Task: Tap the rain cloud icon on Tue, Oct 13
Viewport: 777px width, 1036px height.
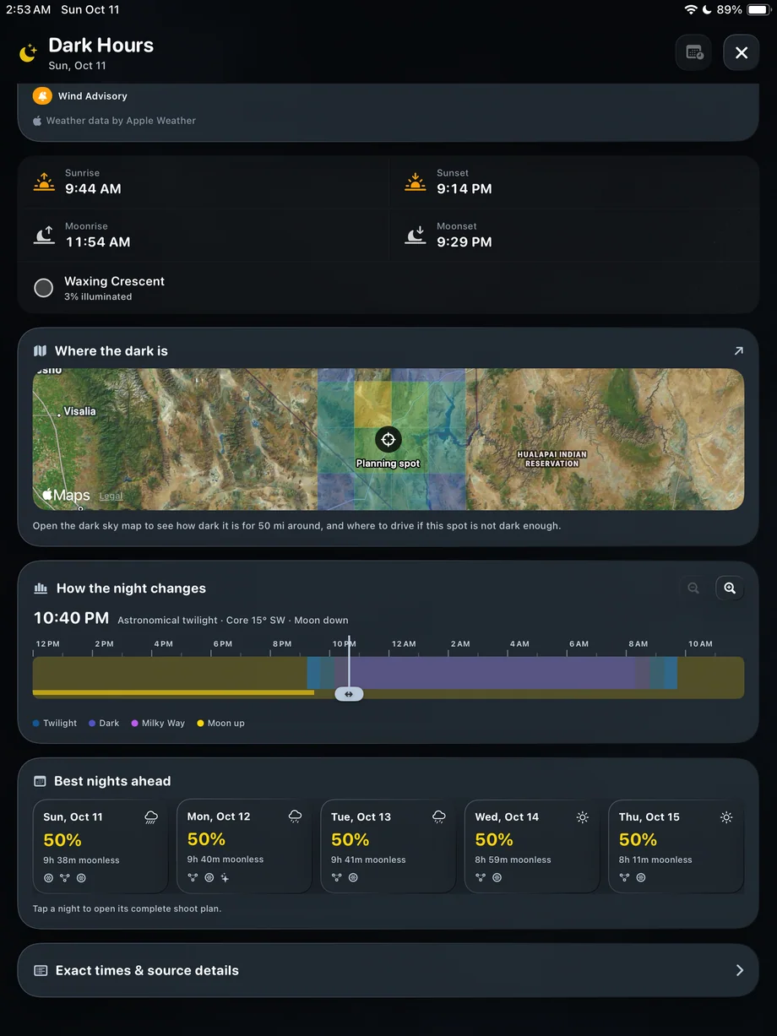Action: (438, 816)
